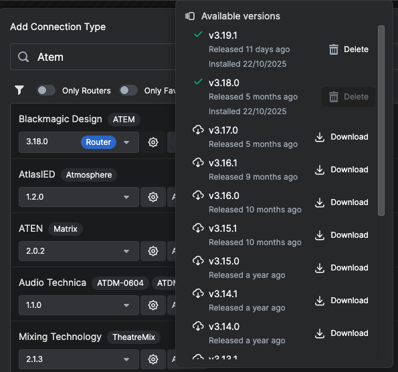Viewport: 398px width, 372px height.
Task: Download version v3.15.0
Action: click(x=341, y=268)
